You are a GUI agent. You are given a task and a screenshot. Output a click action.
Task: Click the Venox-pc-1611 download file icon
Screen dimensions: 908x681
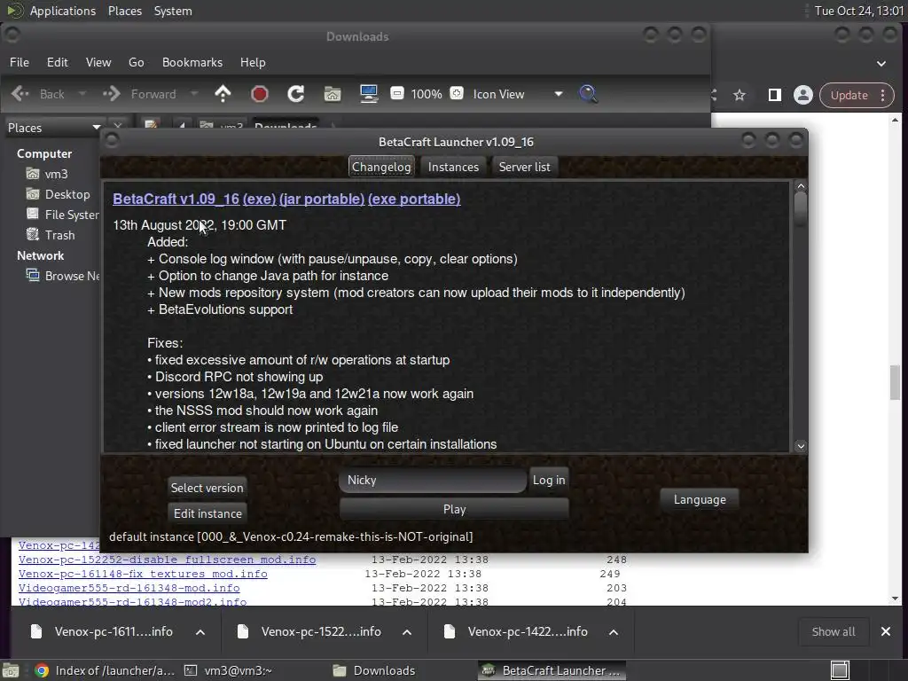pos(35,631)
